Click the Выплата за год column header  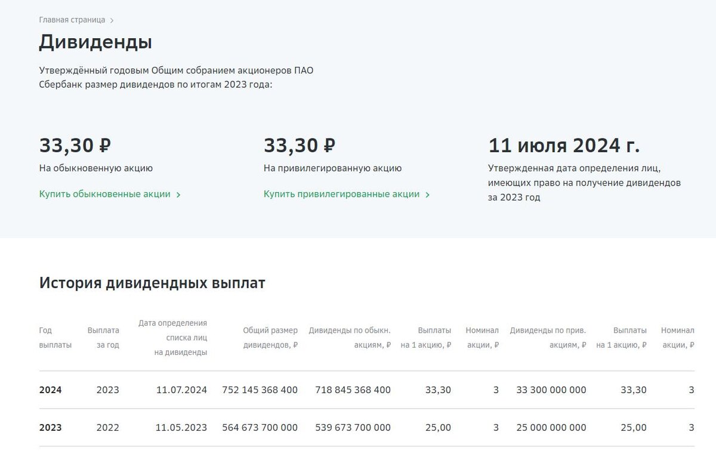point(103,338)
